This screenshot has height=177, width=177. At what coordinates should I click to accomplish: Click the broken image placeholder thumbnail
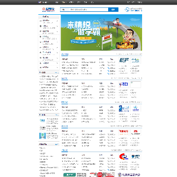(x=136, y=85)
